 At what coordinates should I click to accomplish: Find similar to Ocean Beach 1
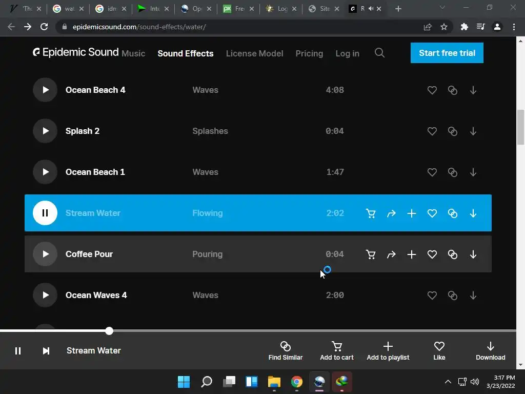click(453, 172)
